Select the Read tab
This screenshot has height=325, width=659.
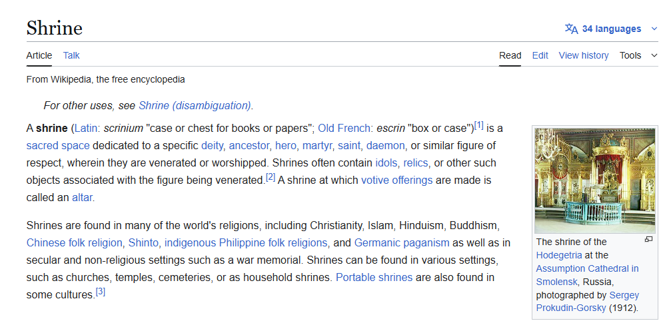(x=510, y=55)
